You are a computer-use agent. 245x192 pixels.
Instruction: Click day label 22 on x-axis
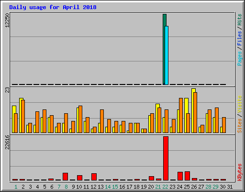165,187
